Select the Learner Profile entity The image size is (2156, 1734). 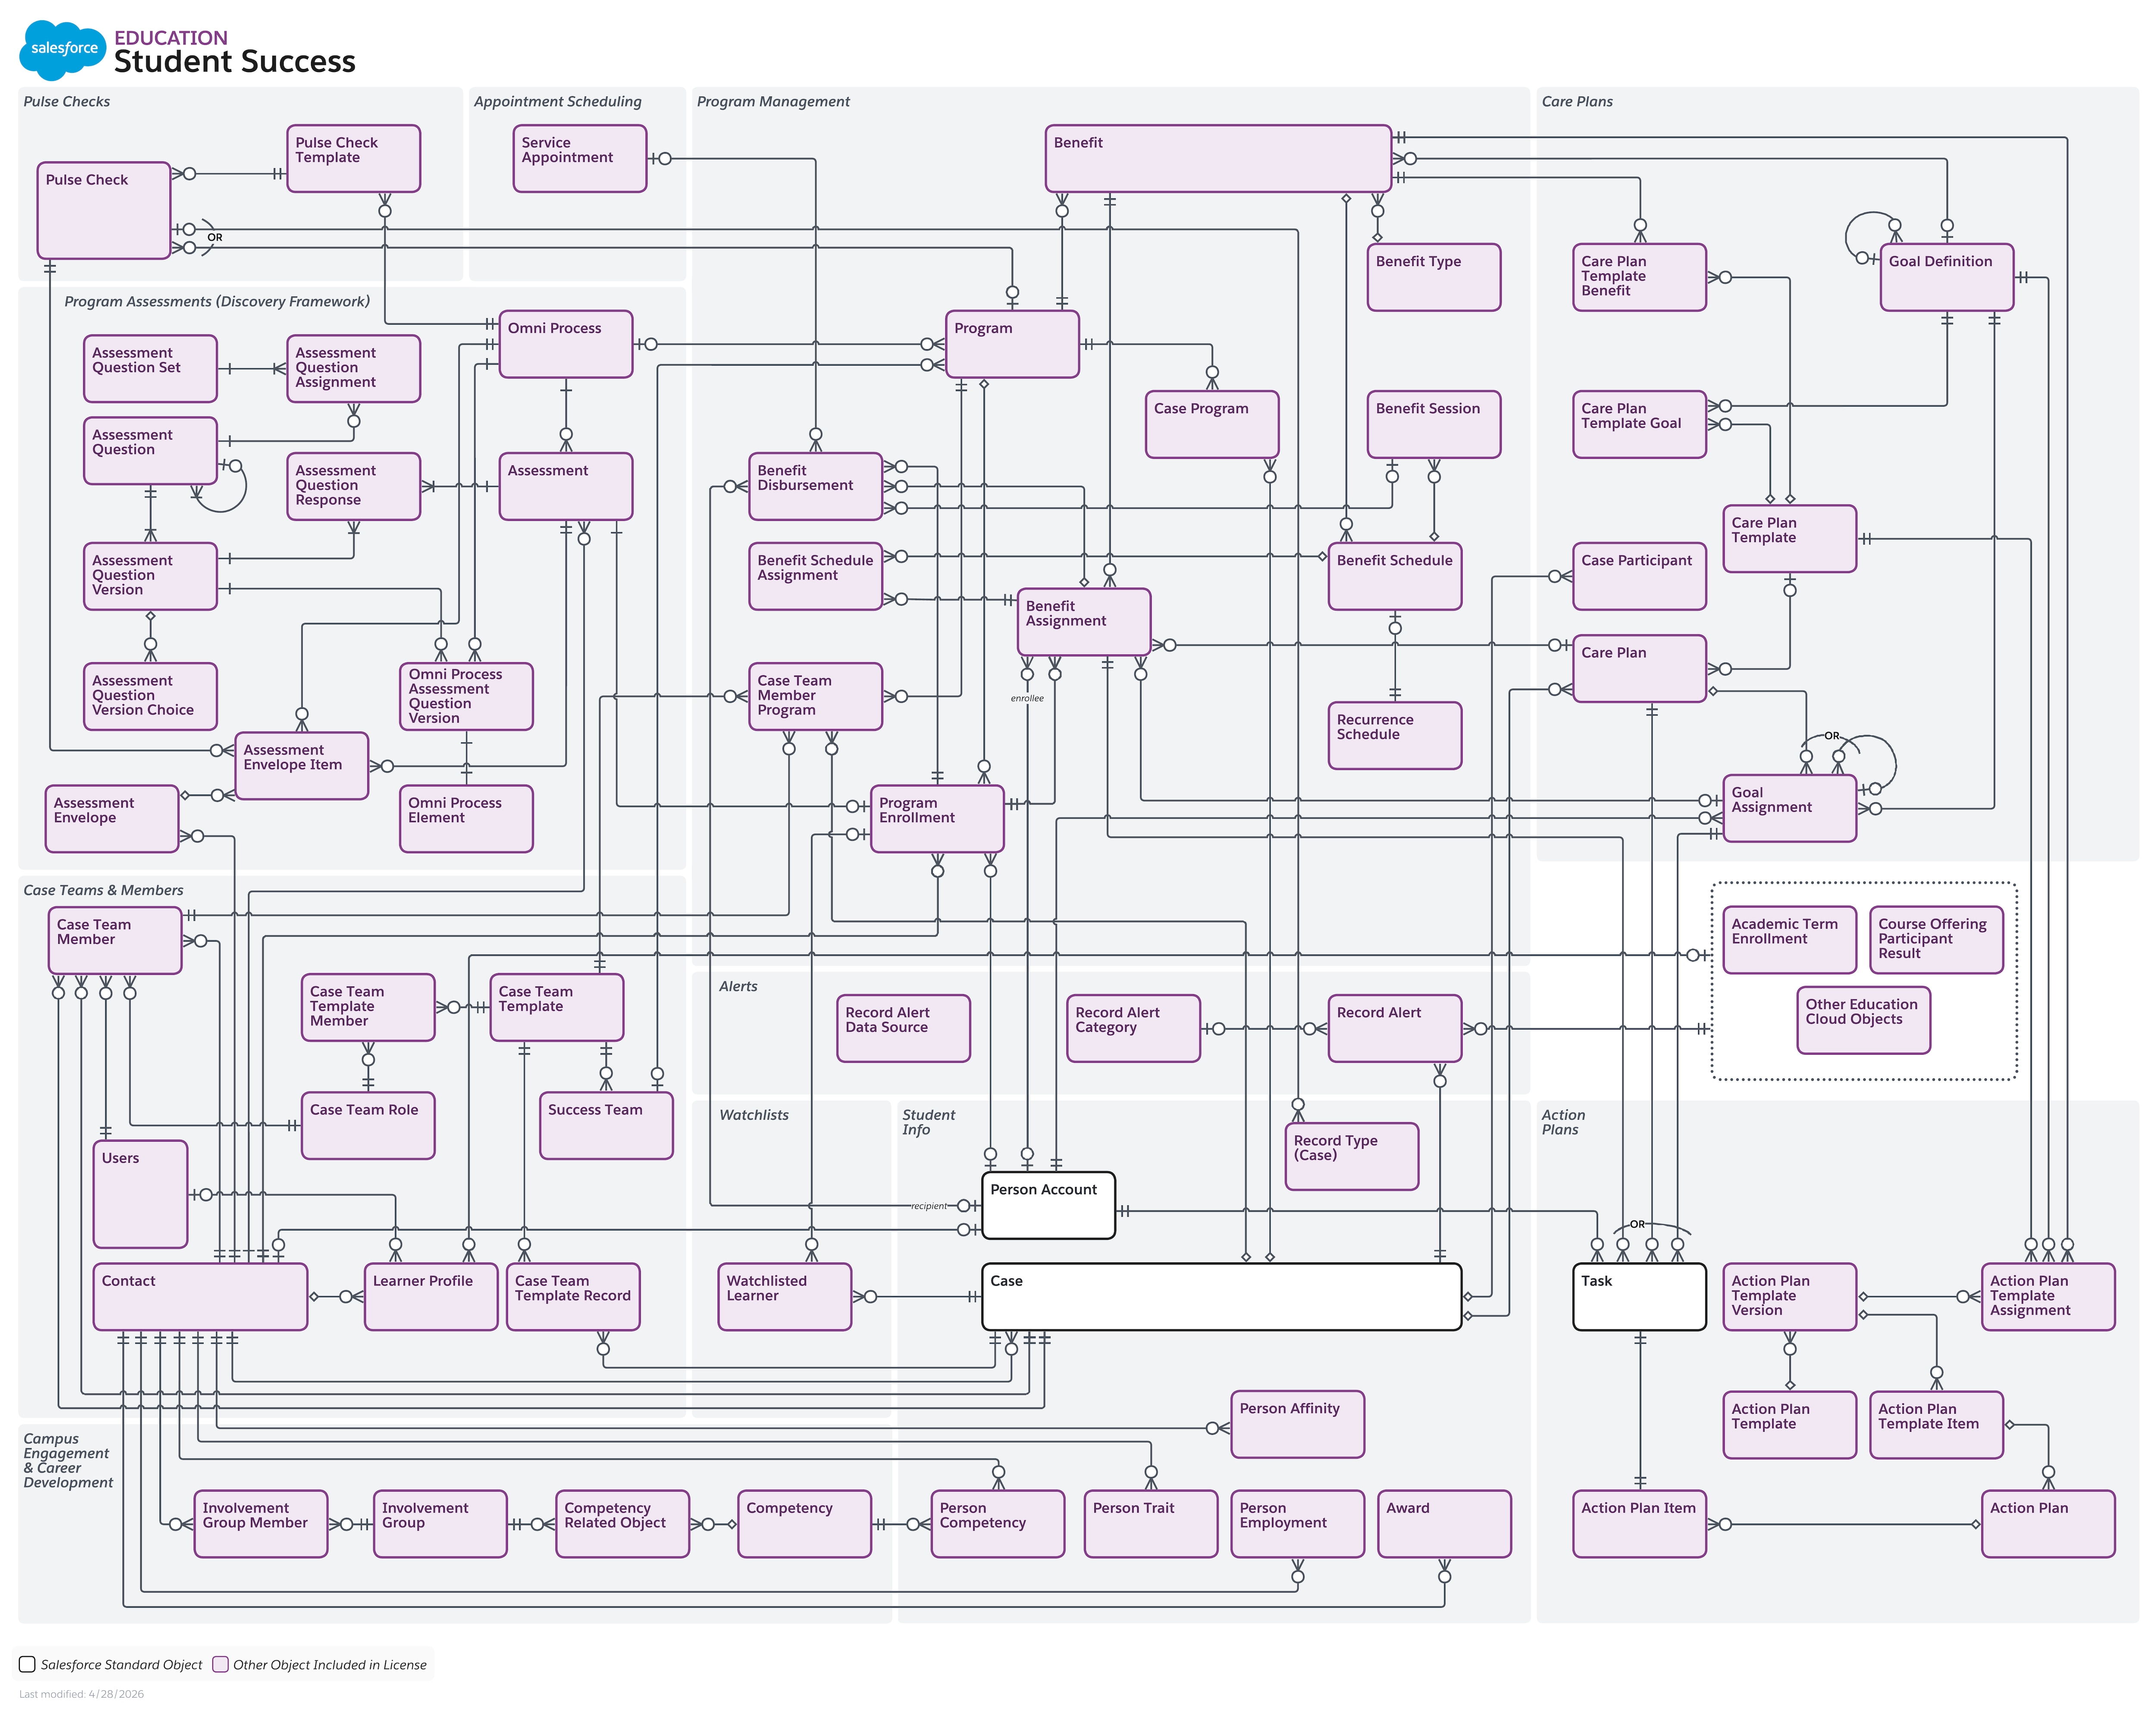[x=431, y=1297]
